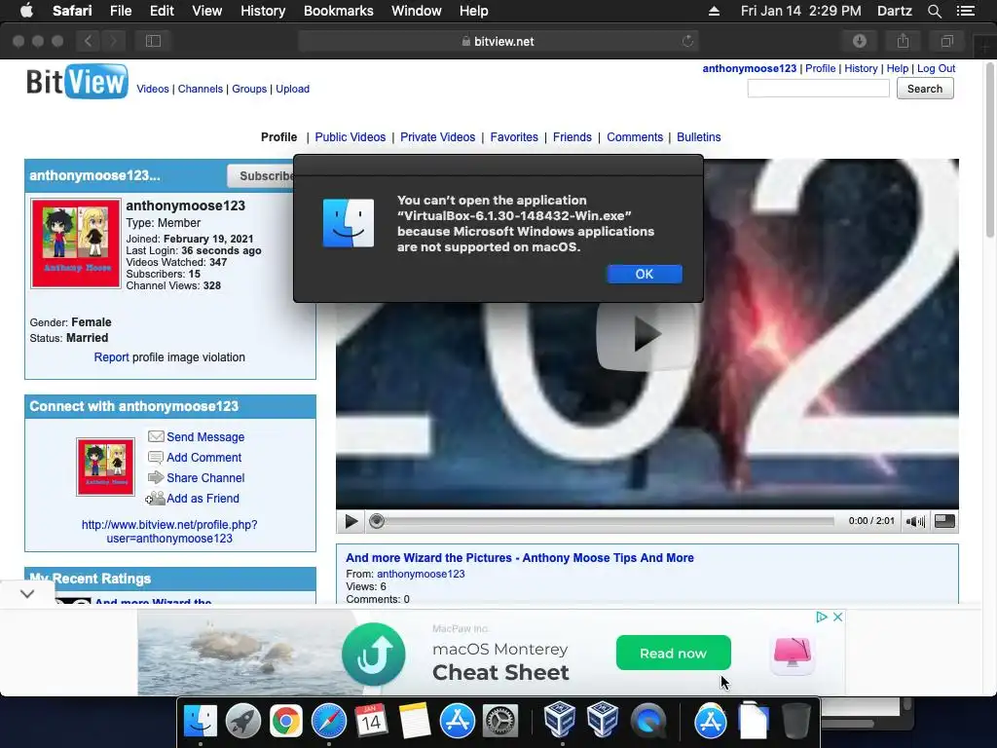Screen dimensions: 997x748
Task: Open the File menu
Action: [120, 11]
